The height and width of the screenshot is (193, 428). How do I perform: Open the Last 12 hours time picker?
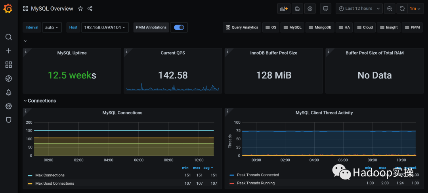coord(359,8)
